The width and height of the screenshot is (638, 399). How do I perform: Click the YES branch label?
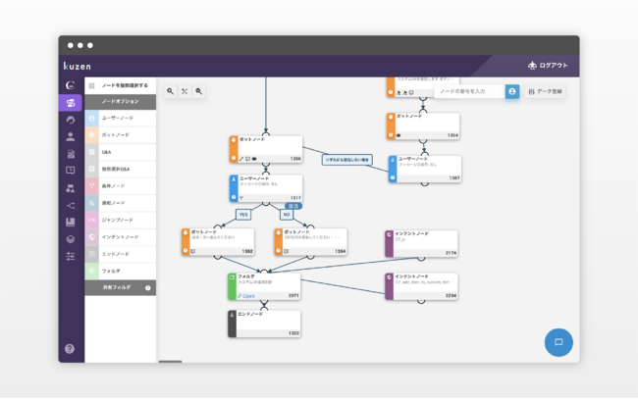pyautogui.click(x=243, y=215)
